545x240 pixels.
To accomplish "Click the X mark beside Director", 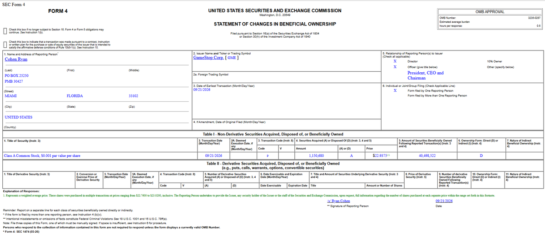I will coord(395,60).
